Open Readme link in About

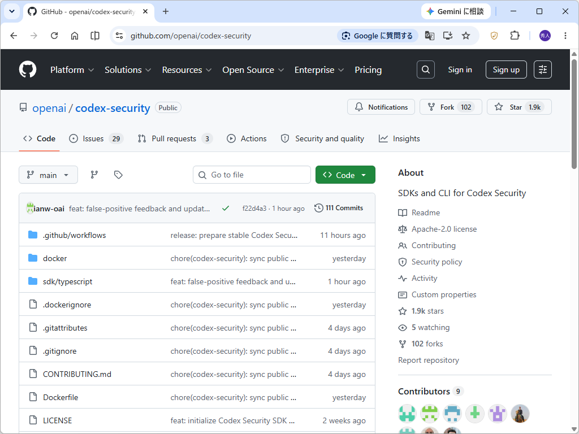pos(426,212)
